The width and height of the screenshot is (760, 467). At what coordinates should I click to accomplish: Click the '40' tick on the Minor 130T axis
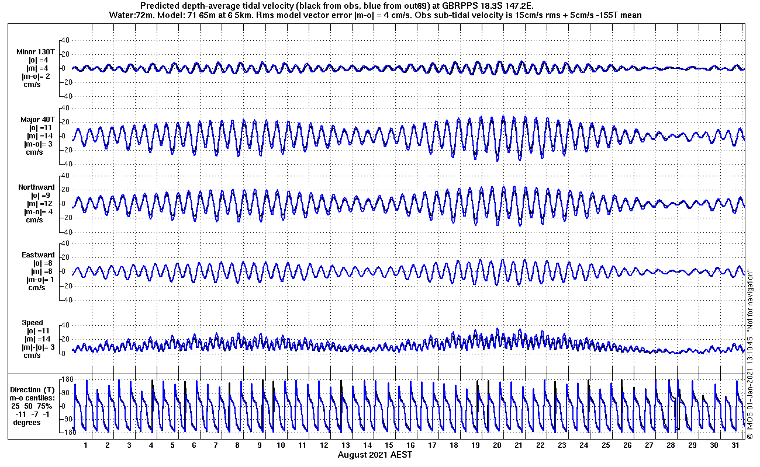65,40
